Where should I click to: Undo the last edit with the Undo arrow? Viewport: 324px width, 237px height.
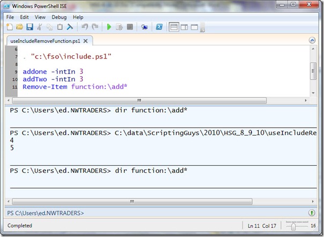coord(85,27)
